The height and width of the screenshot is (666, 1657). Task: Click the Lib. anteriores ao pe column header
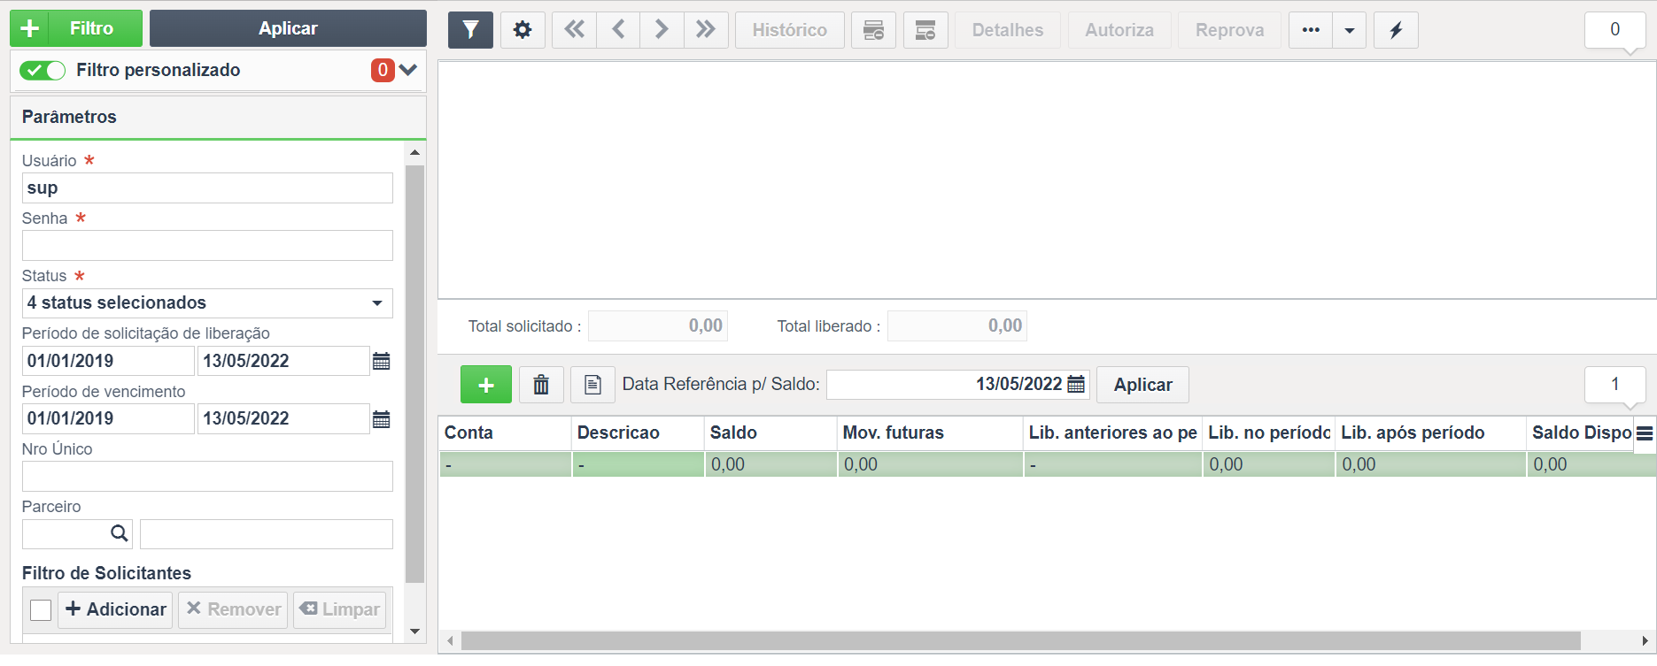coord(1113,433)
